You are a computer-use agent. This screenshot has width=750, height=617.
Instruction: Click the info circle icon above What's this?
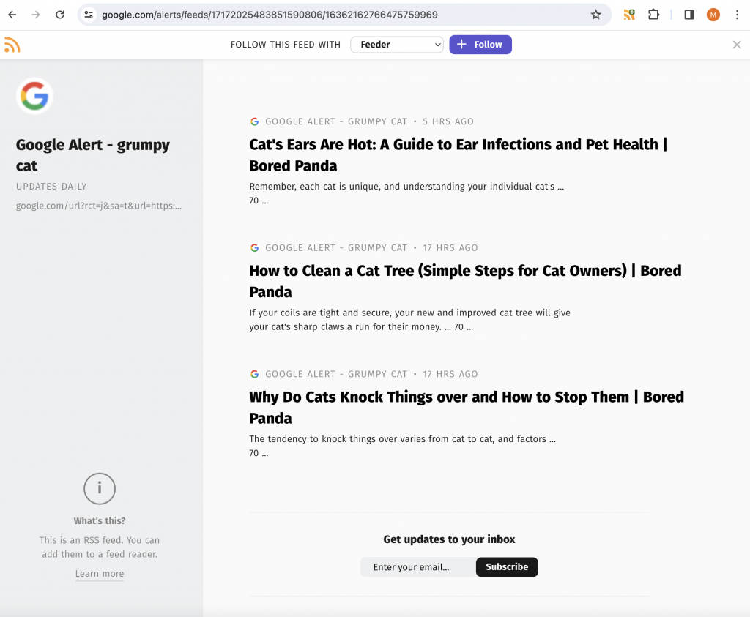[x=100, y=488]
